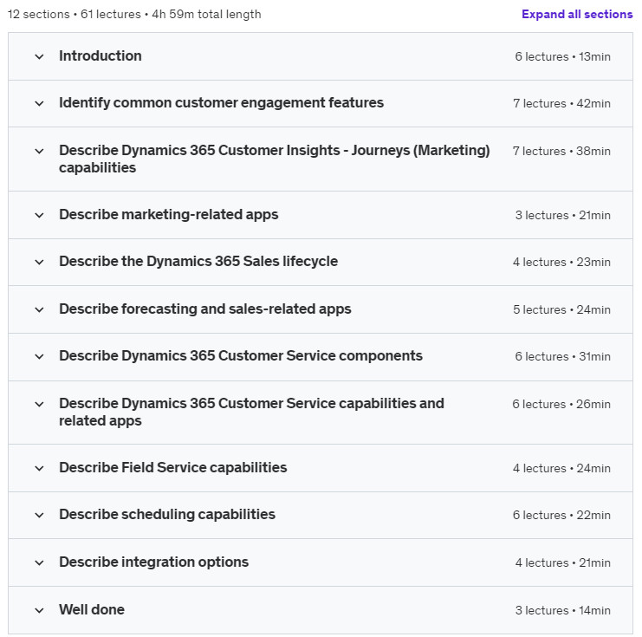
Task: Select 'Describe Dynamics 365 Customer Insights - Journeys' title
Action: (275, 159)
